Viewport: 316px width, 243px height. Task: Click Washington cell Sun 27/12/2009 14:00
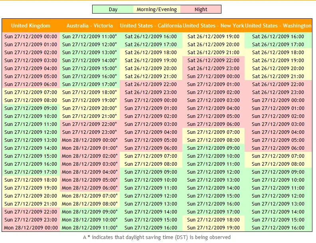pos(278,212)
